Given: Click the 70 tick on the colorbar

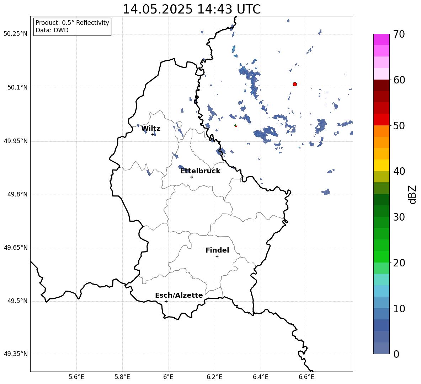Looking at the screenshot, I should 399,34.
